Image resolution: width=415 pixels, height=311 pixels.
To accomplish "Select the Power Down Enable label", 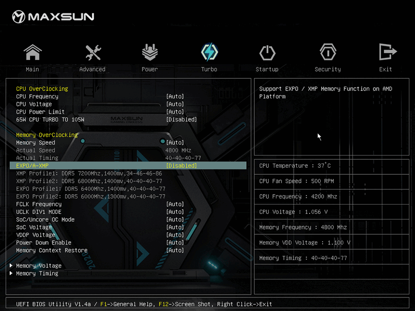I will tap(44, 243).
